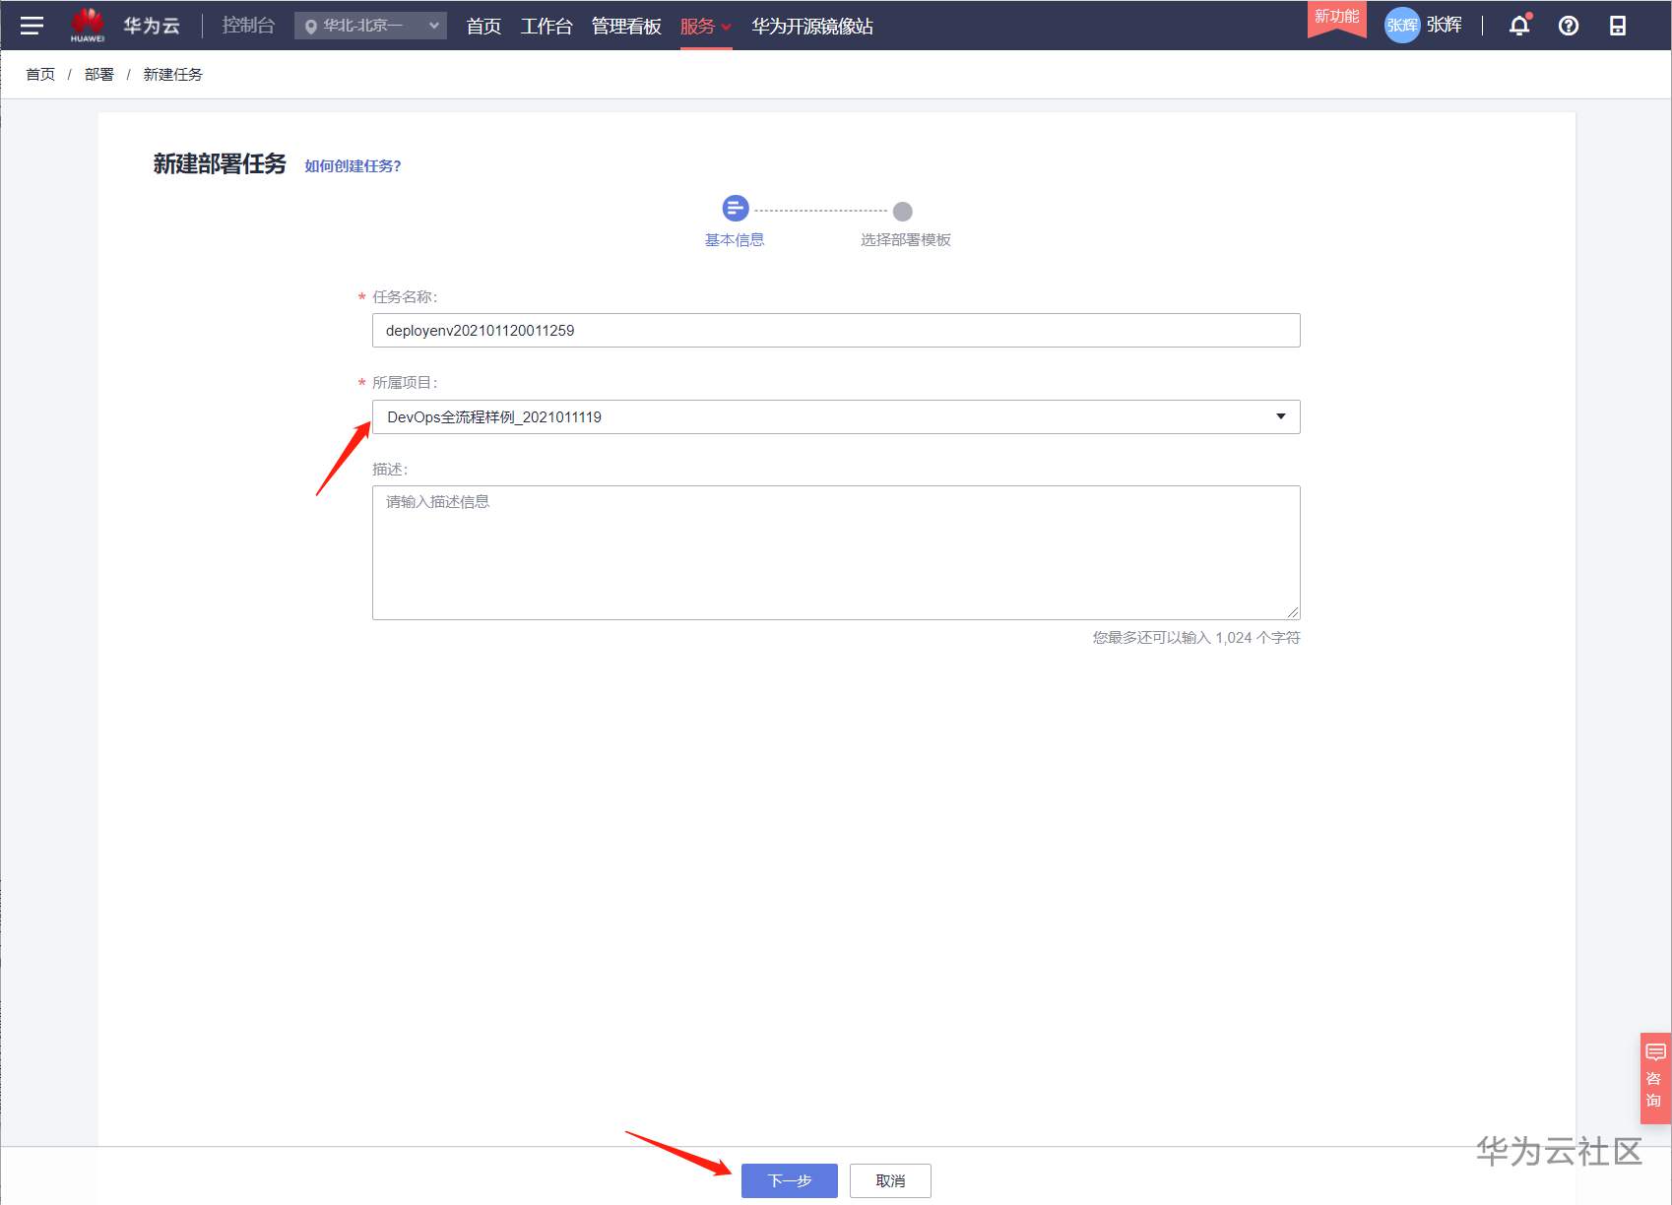This screenshot has height=1205, width=1672.
Task: Open 管理看板 in the top navigation
Action: click(626, 27)
